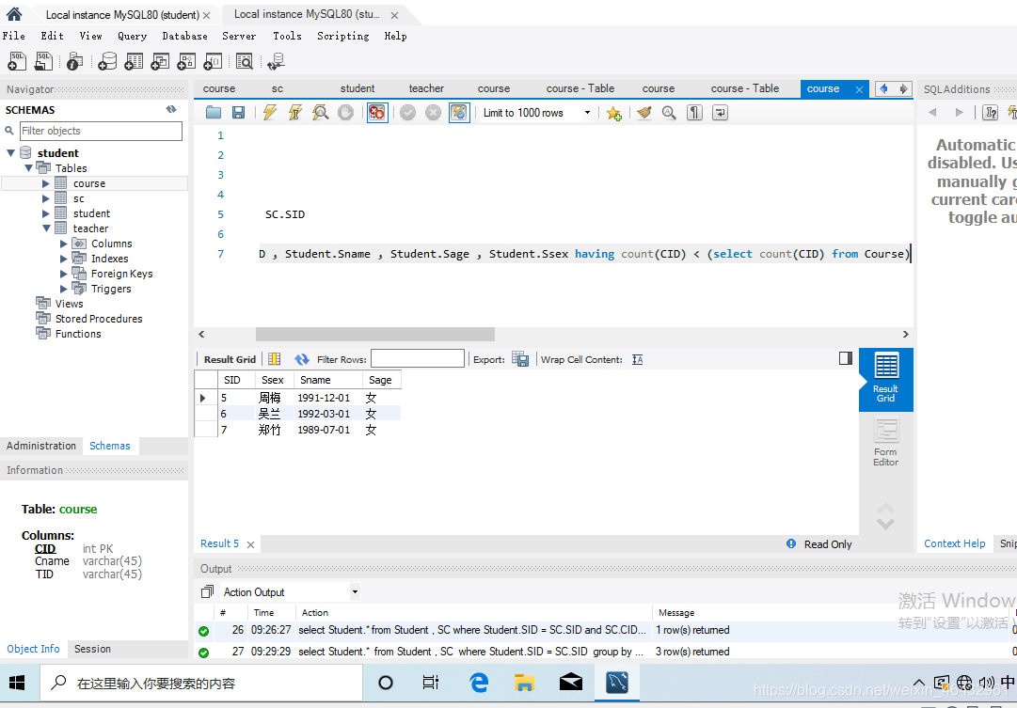Stop the executing query

click(345, 112)
